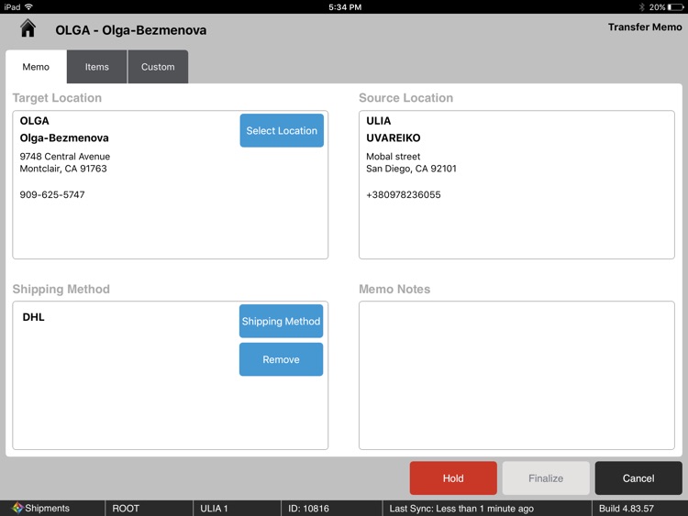Tap the ID: 10816 status entry
688x516 pixels.
[x=308, y=508]
